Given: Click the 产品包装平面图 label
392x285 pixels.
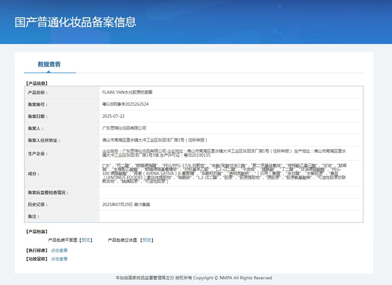Looking at the screenshot, I should coord(63,240).
